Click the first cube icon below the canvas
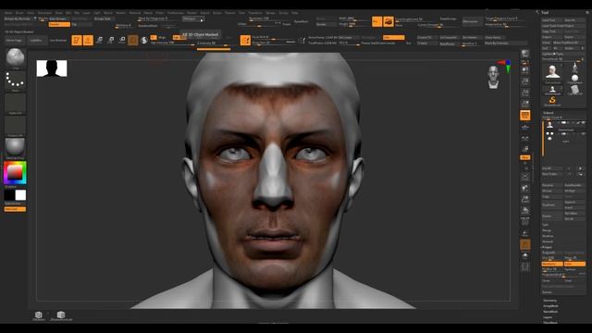This screenshot has width=592, height=333. coord(39,314)
